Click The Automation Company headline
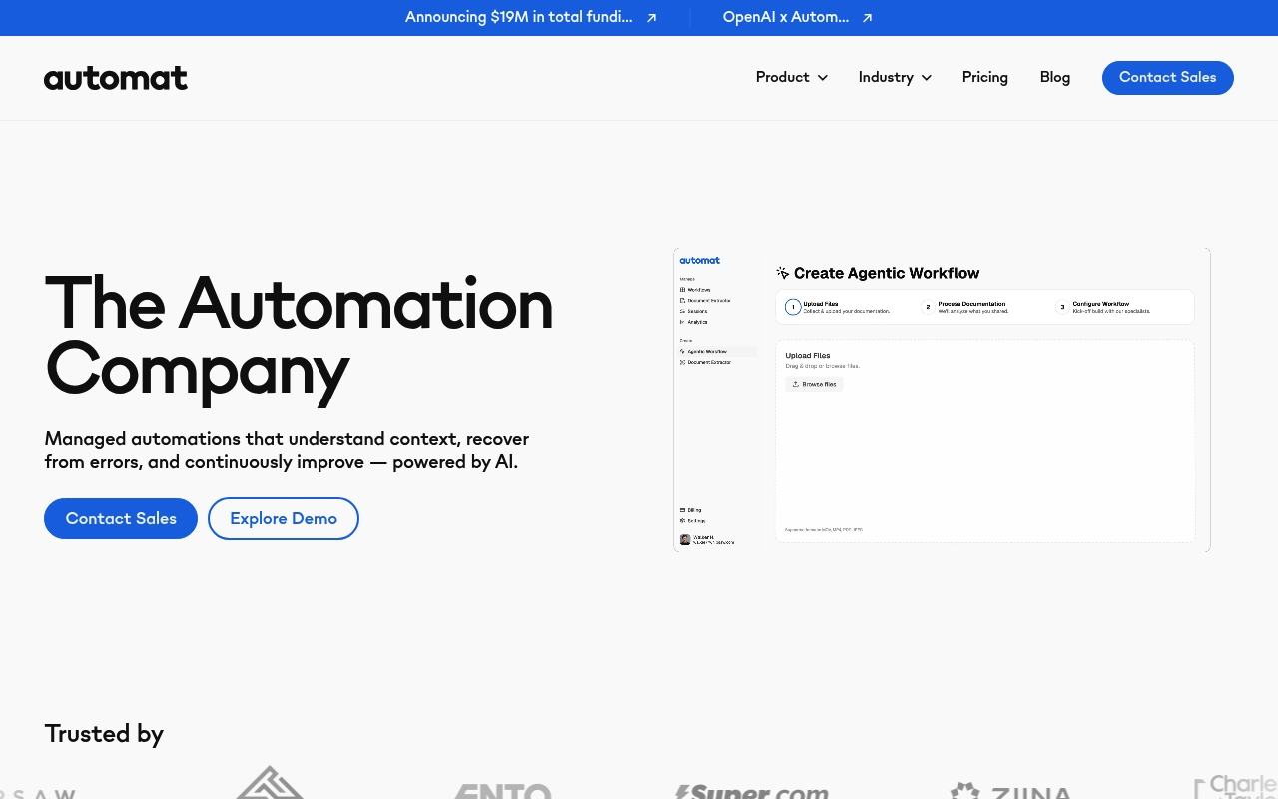Viewport: 1278px width, 799px height. [x=299, y=338]
